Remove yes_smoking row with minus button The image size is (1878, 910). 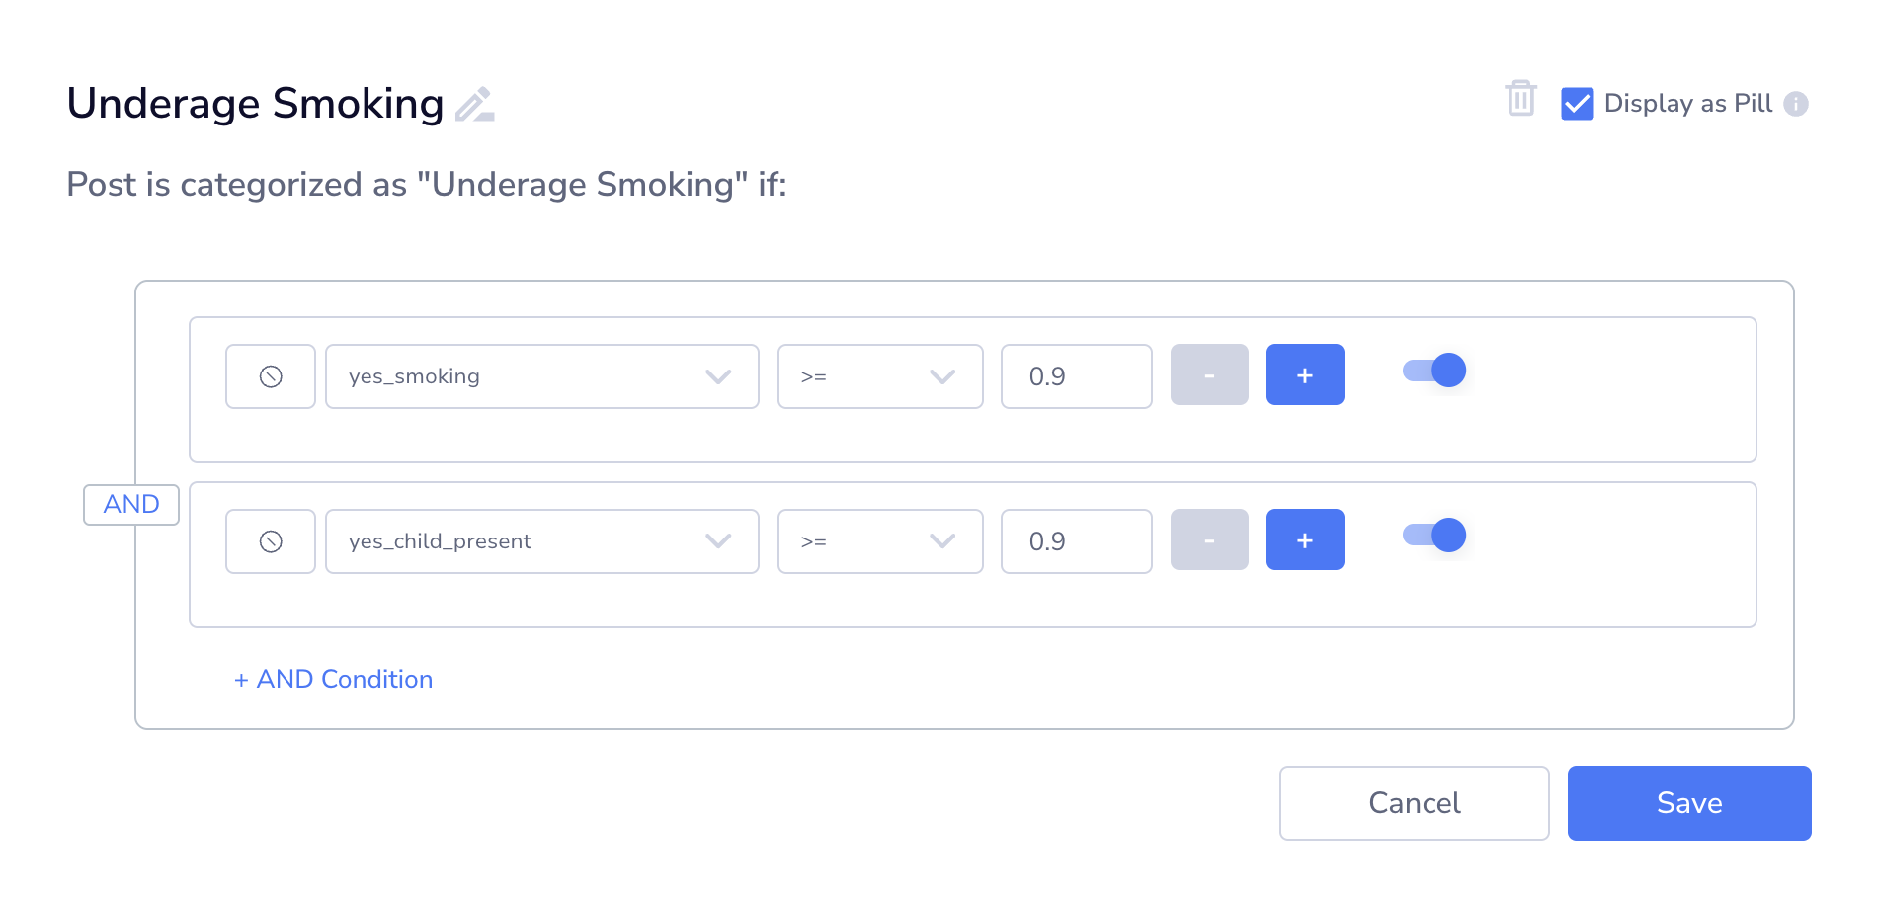coord(1209,374)
